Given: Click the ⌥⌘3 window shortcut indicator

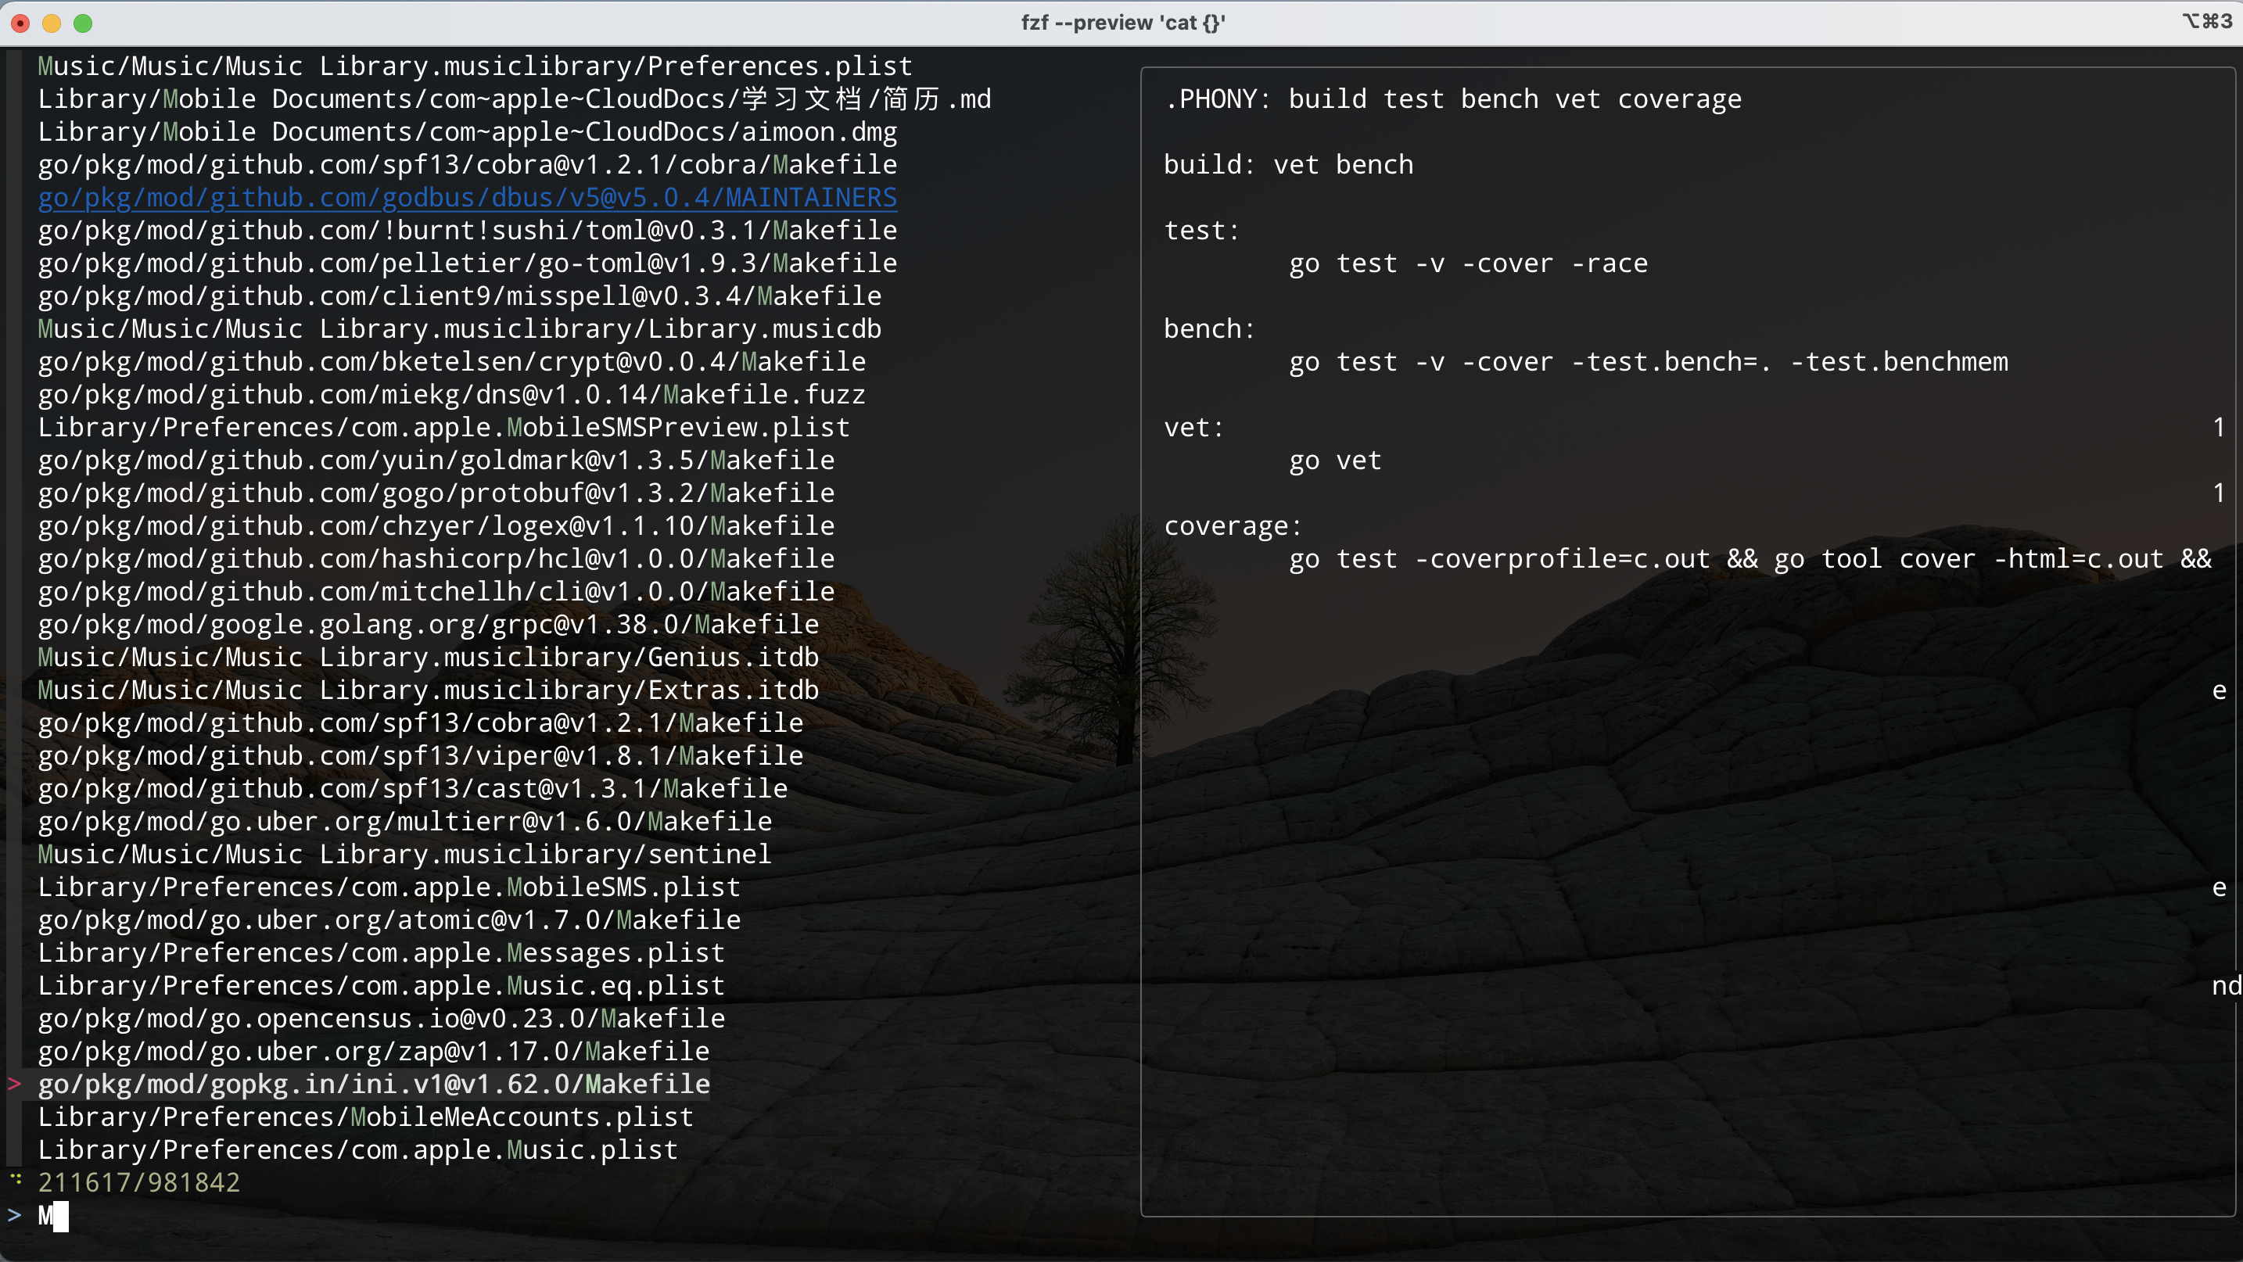Looking at the screenshot, I should point(2206,21).
